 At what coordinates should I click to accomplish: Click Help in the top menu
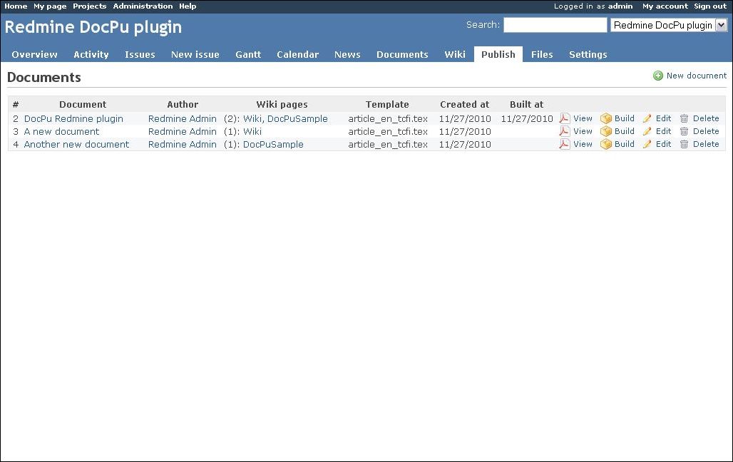click(x=188, y=6)
